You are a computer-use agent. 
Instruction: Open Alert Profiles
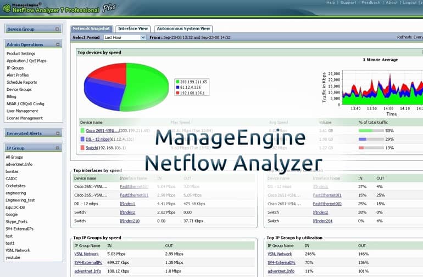click(18, 75)
